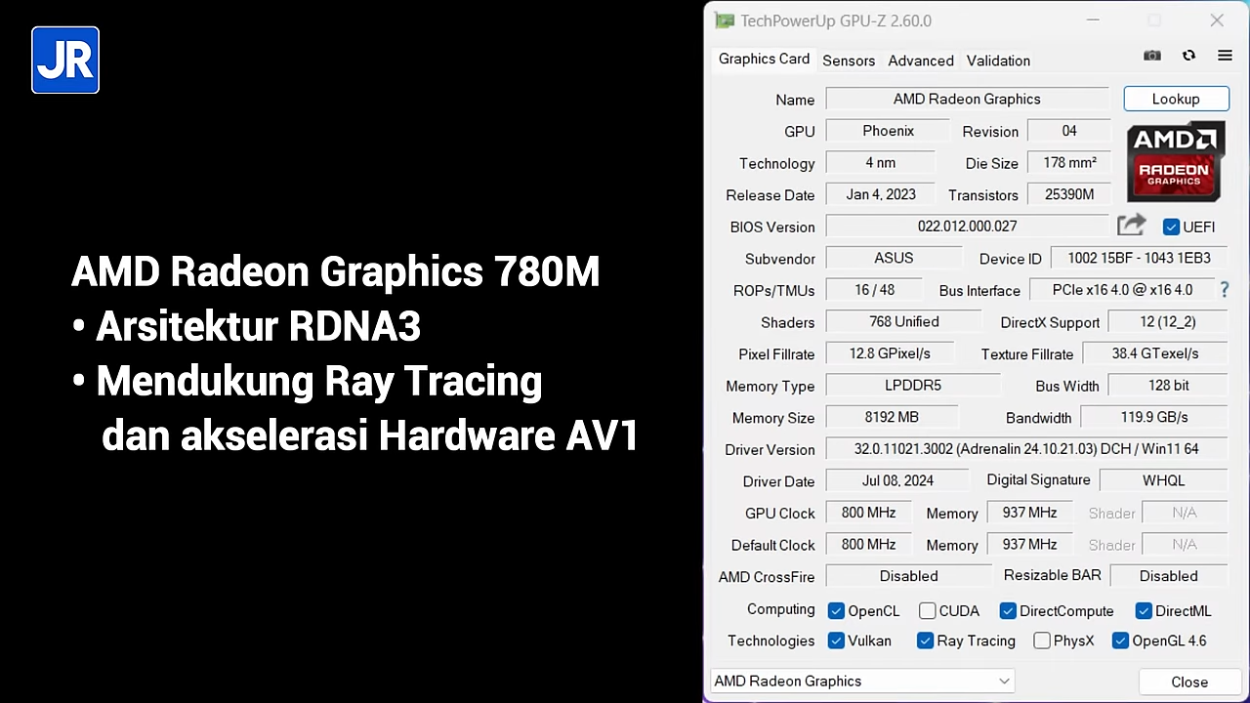This screenshot has height=703, width=1250.
Task: Go to the Validation tab
Action: click(998, 61)
